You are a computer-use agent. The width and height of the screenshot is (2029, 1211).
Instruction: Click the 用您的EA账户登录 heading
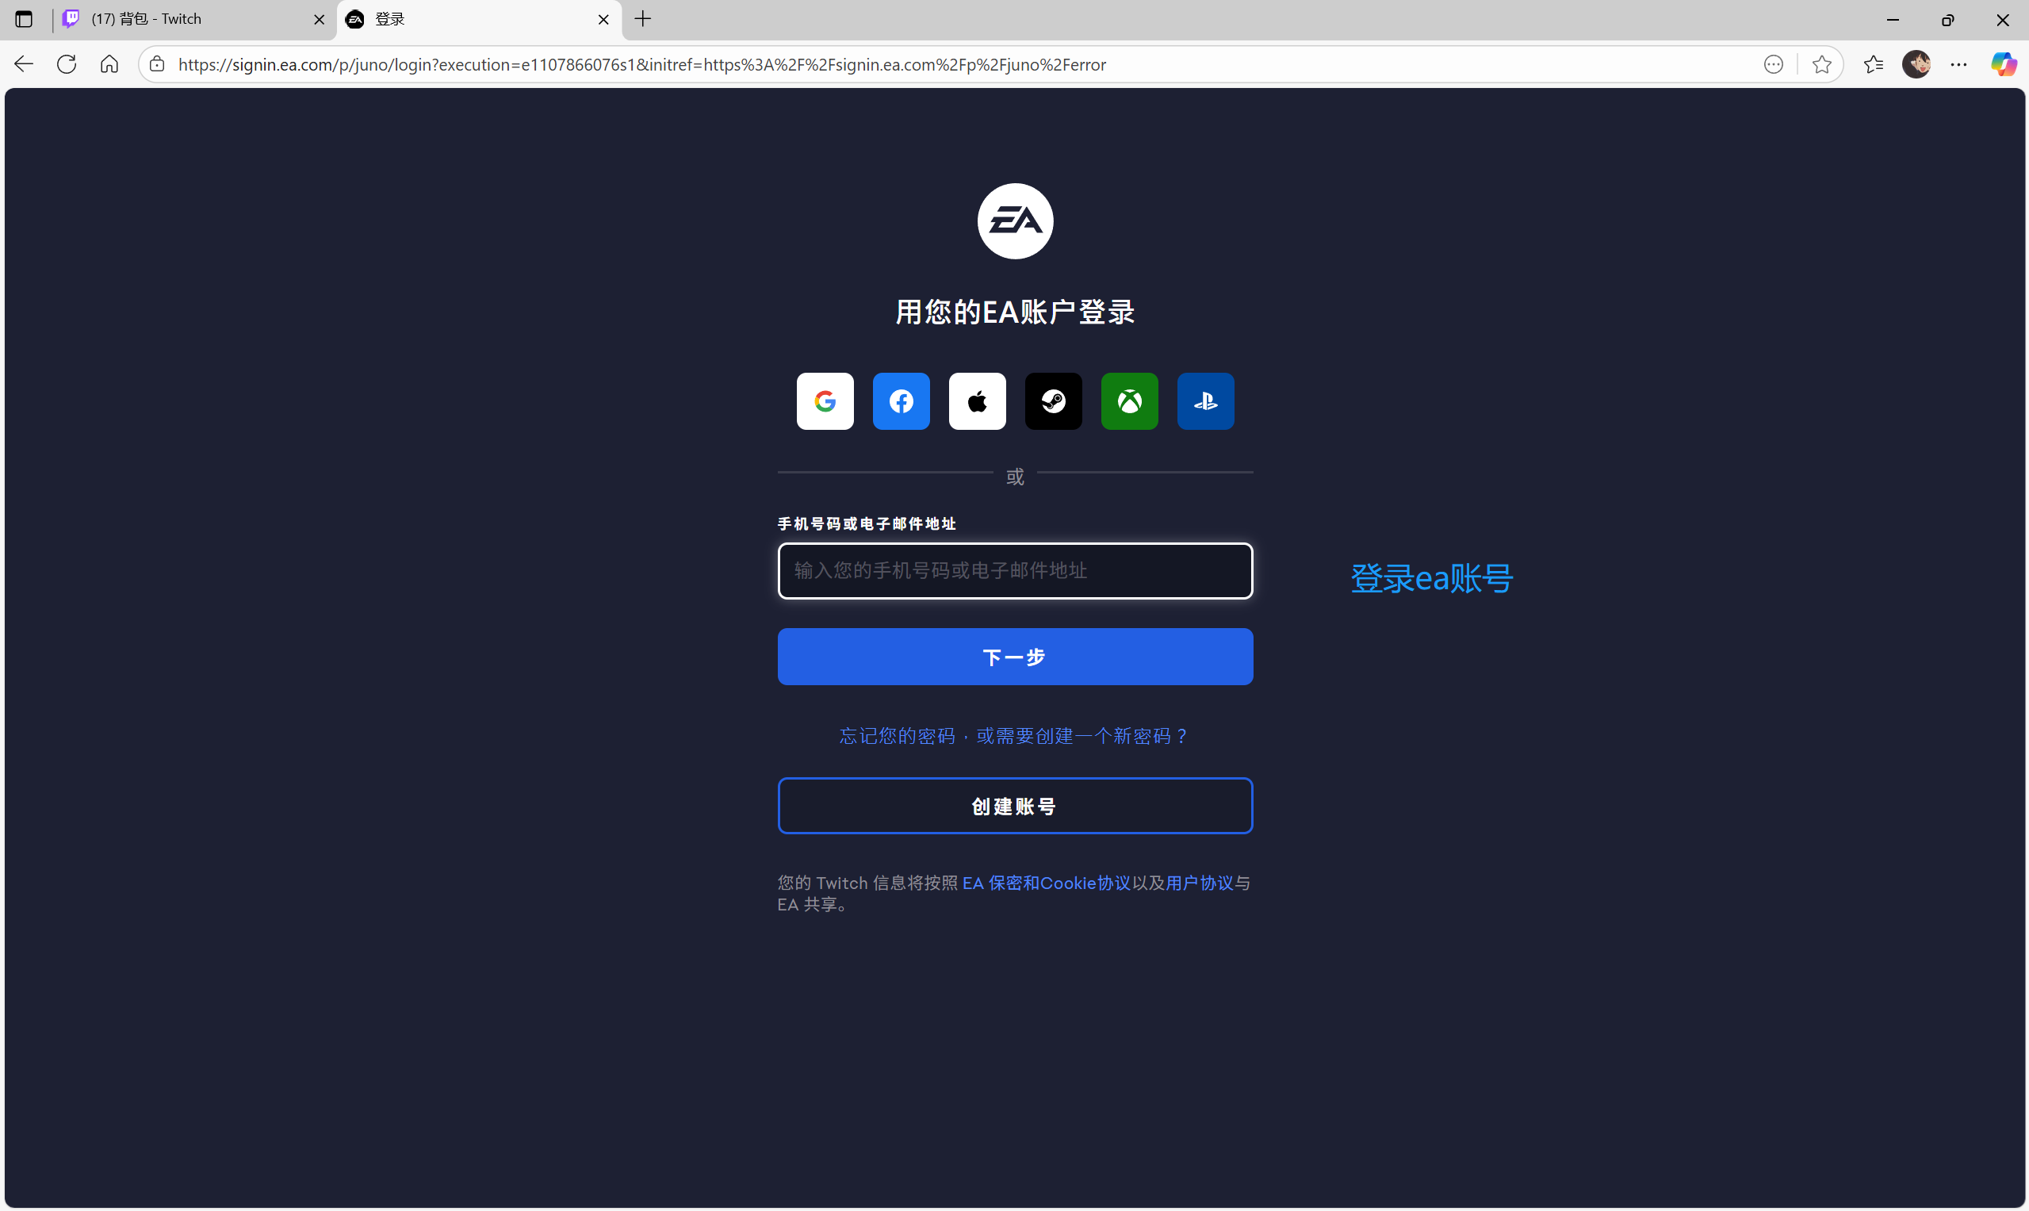click(x=1015, y=312)
